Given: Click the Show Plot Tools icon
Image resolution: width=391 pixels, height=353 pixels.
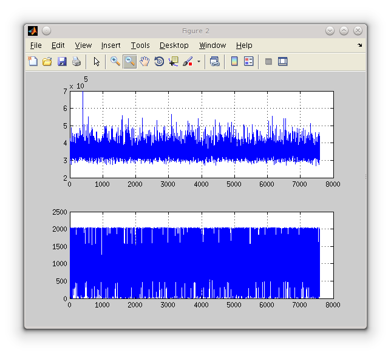Looking at the screenshot, I should (282, 61).
